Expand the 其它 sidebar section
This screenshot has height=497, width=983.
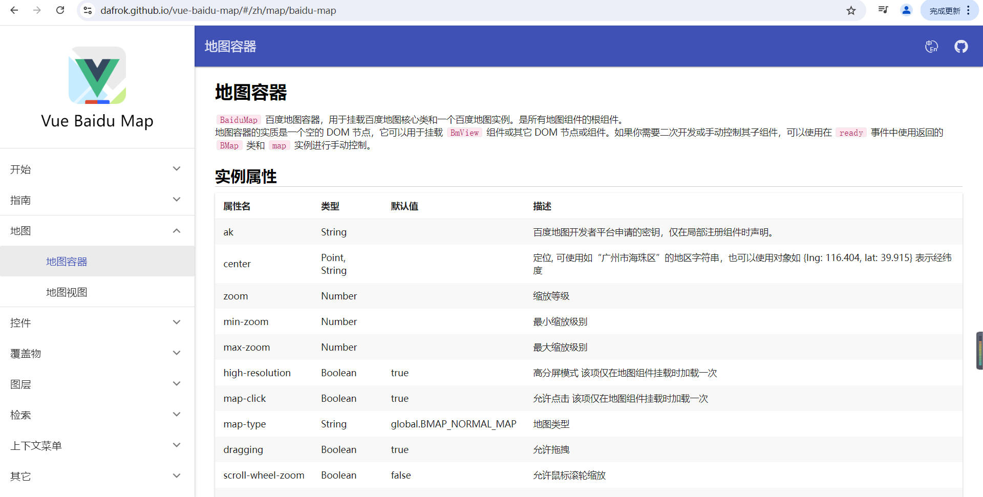[97, 476]
